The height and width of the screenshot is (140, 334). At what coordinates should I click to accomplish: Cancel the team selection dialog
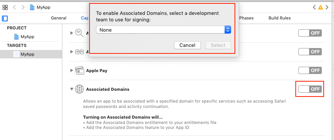[187, 45]
